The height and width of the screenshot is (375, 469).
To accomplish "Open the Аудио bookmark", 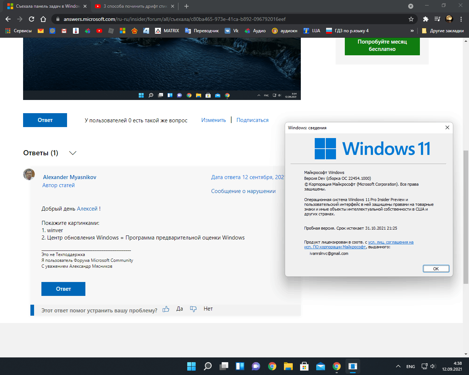I will point(255,31).
